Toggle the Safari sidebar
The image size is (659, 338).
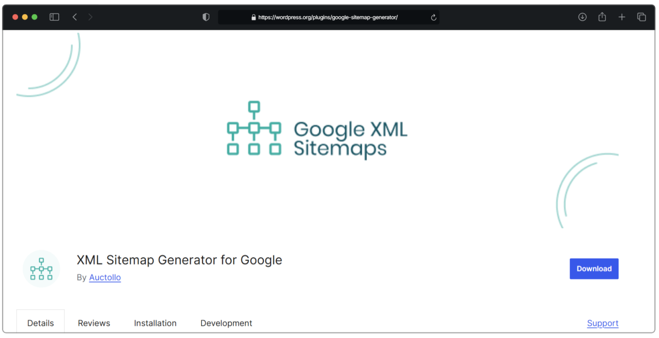coord(54,17)
